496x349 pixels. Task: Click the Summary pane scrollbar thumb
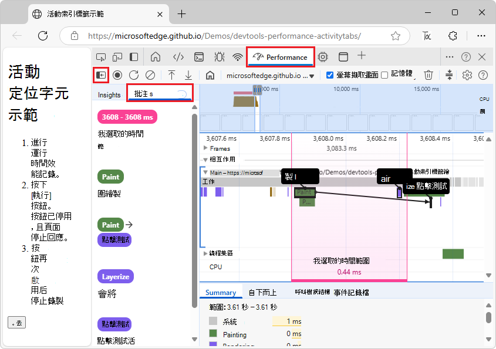tap(488, 317)
